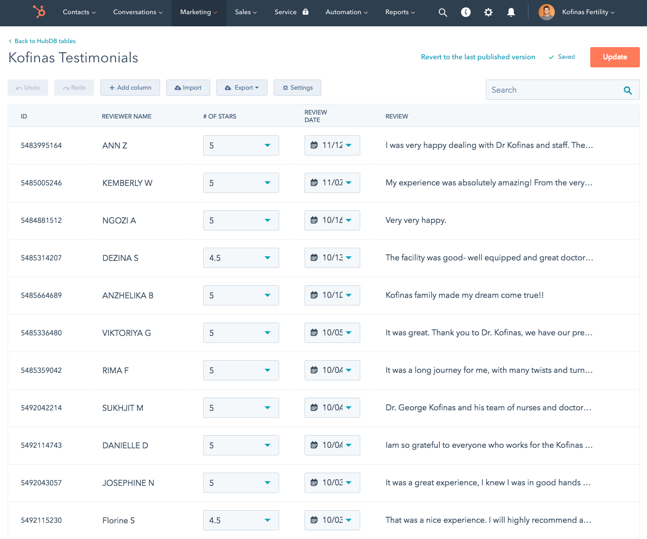Click the lock icon next to Service
Viewport: 647px width, 539px height.
306,12
